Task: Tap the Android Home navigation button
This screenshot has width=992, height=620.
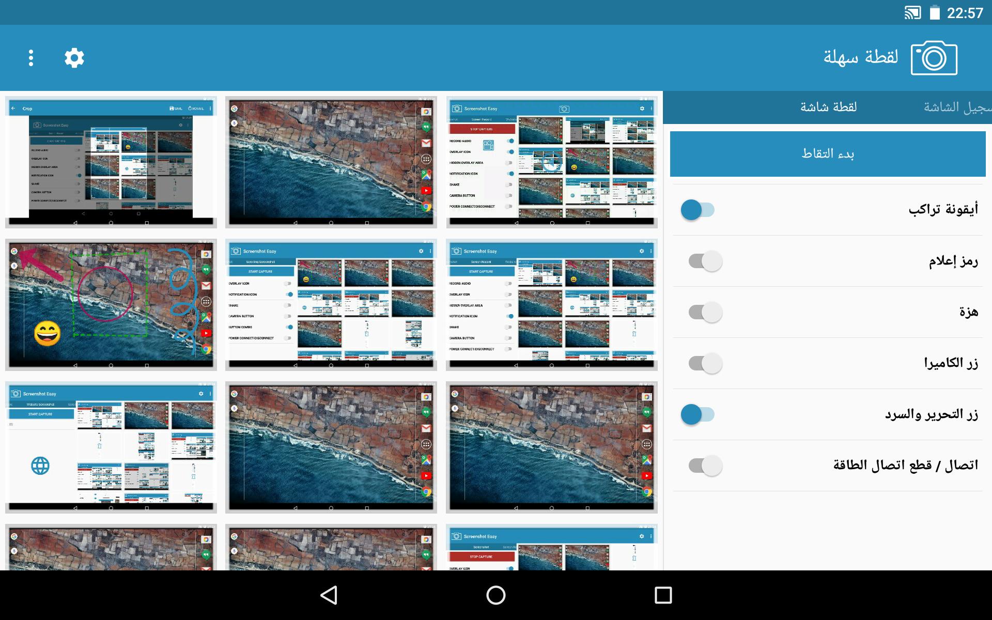Action: tap(496, 595)
